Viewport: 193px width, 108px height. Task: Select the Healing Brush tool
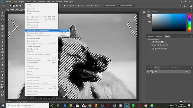click(x=2, y=36)
